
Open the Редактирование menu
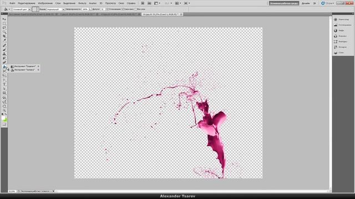tap(27, 3)
